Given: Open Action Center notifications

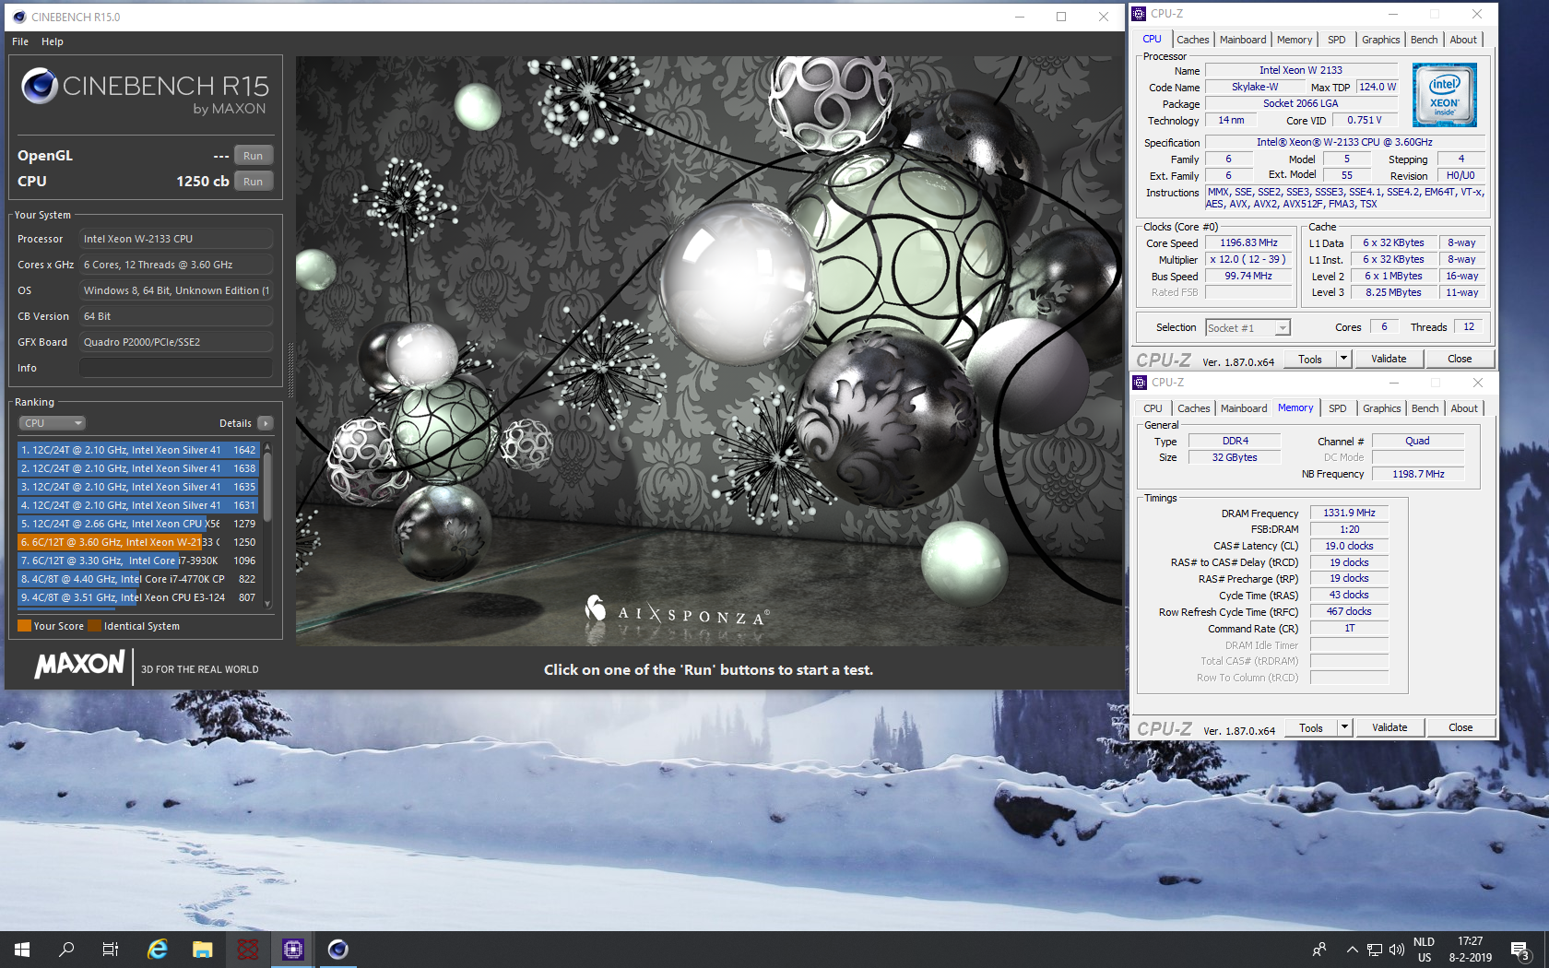Looking at the screenshot, I should 1520,950.
